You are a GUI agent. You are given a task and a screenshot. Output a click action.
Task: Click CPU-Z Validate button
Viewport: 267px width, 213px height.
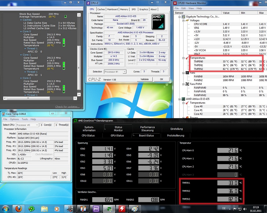click(145, 79)
